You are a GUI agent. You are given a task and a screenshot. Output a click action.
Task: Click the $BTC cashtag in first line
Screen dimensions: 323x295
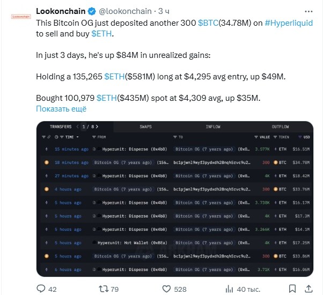pyautogui.click(x=208, y=24)
